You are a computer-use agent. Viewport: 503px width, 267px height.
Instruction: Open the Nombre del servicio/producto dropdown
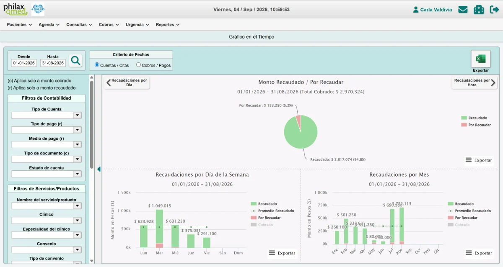46,206
